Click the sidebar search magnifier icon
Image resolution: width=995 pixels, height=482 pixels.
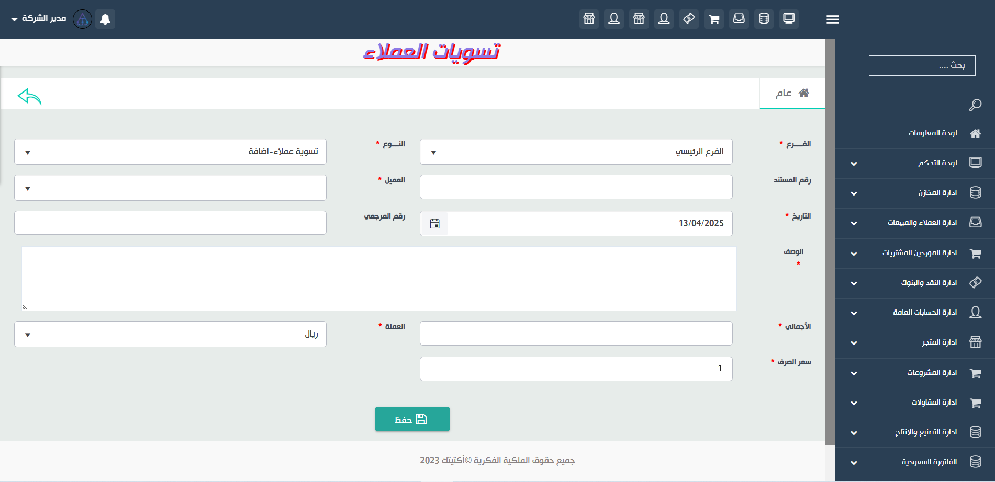(975, 105)
